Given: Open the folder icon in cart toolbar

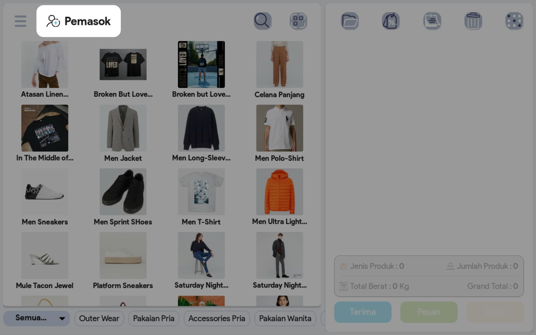Looking at the screenshot, I should [350, 21].
